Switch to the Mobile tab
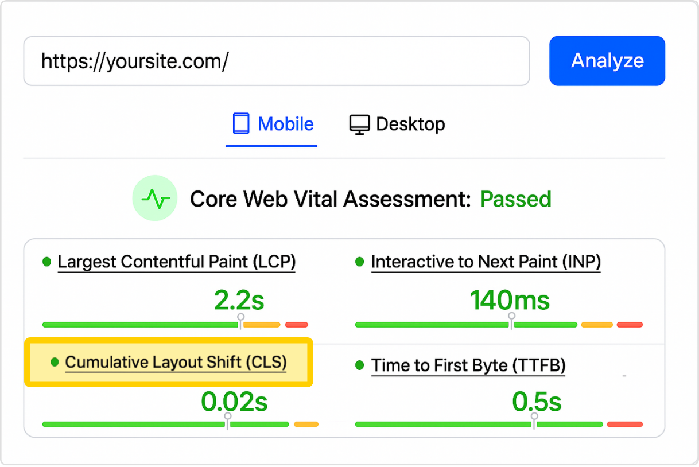 pos(273,124)
